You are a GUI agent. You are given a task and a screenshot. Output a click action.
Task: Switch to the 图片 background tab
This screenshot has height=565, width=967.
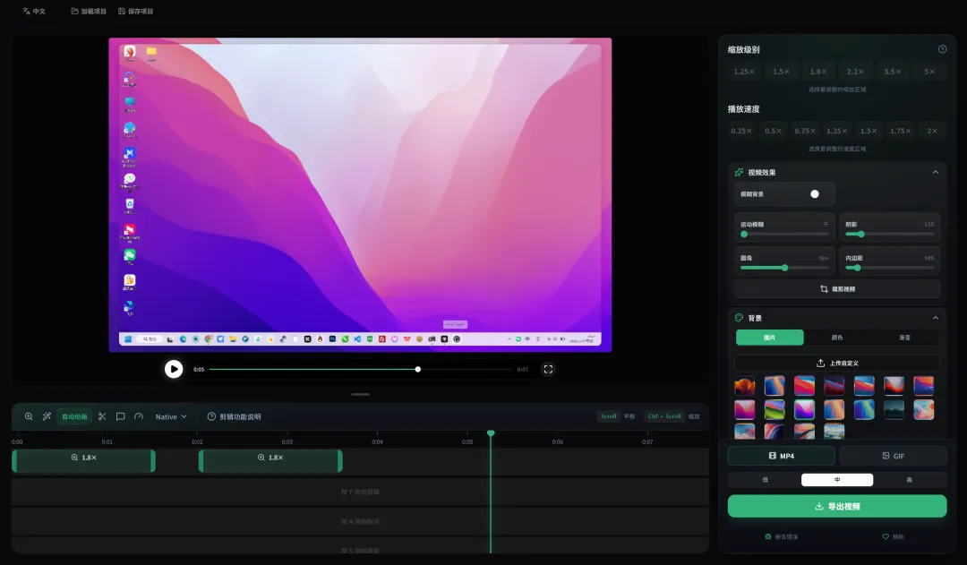[770, 338]
